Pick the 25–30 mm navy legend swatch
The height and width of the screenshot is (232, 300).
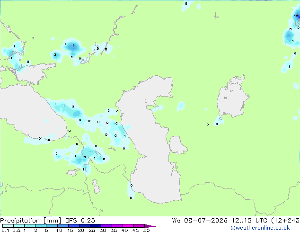(96, 226)
